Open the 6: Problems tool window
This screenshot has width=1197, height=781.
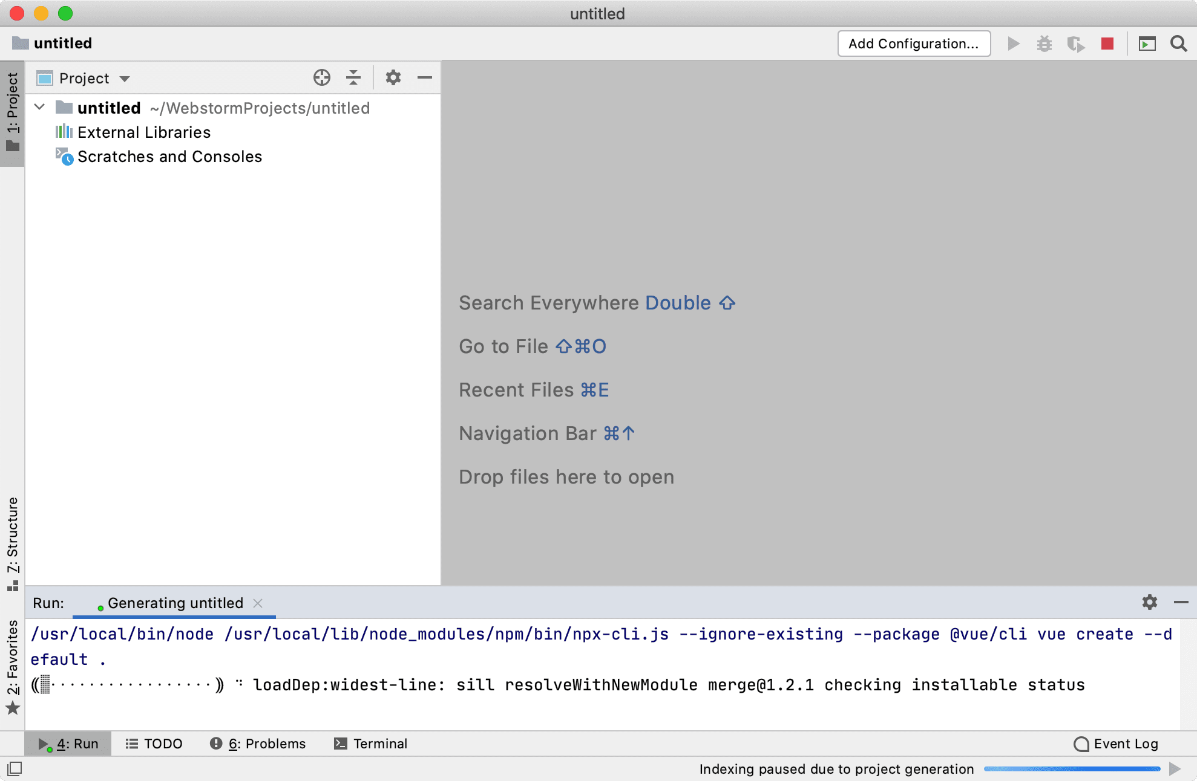click(x=258, y=744)
